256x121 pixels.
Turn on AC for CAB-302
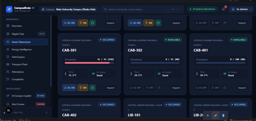(135, 88)
